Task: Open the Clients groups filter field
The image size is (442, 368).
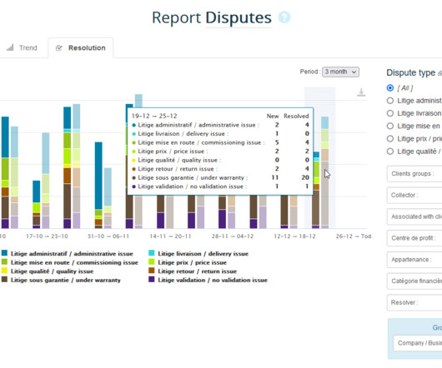Action: pyautogui.click(x=414, y=173)
